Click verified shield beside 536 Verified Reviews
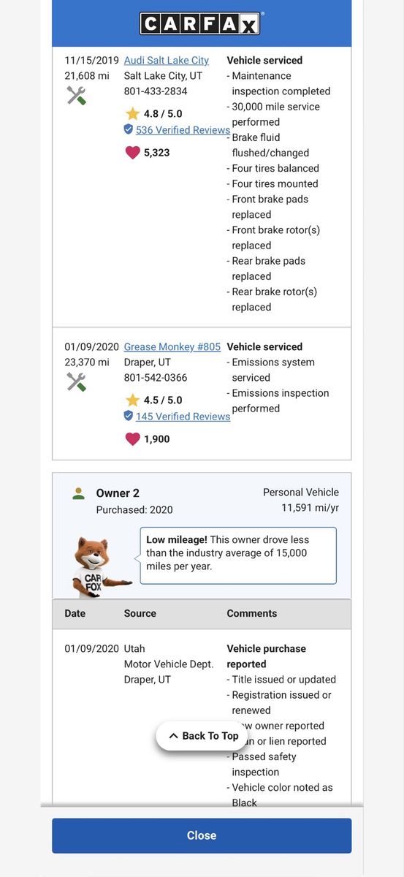 tap(129, 129)
